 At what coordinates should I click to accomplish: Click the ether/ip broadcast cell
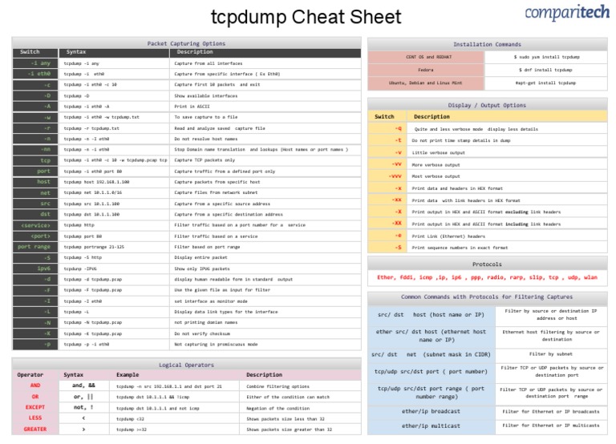point(431,411)
